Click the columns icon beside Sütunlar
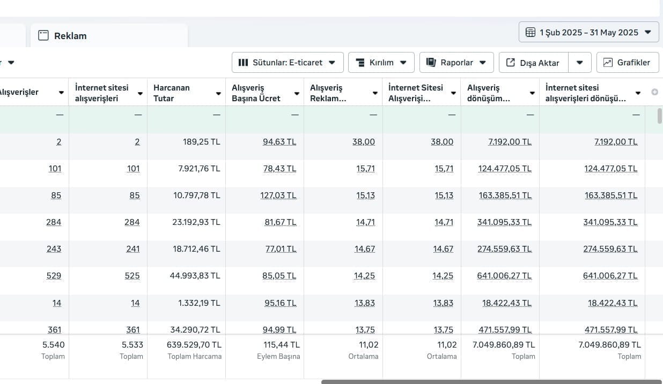 pos(243,63)
